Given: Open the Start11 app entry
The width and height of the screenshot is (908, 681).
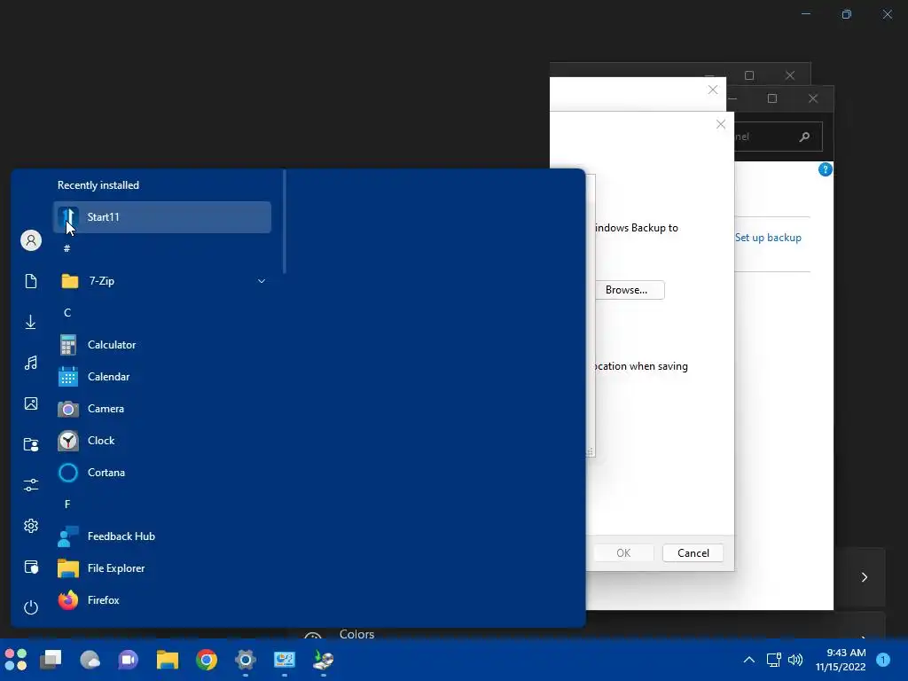Looking at the screenshot, I should pos(162,217).
